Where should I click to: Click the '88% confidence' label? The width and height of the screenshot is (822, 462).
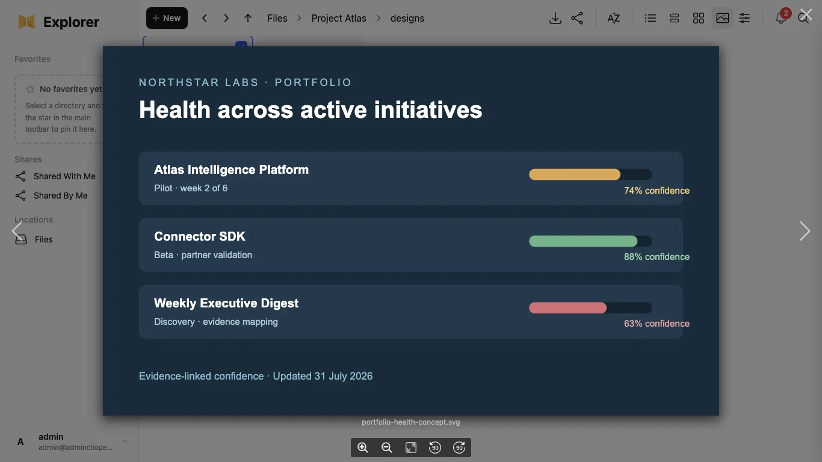pyautogui.click(x=657, y=257)
